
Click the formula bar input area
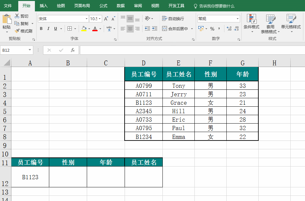[192, 50]
